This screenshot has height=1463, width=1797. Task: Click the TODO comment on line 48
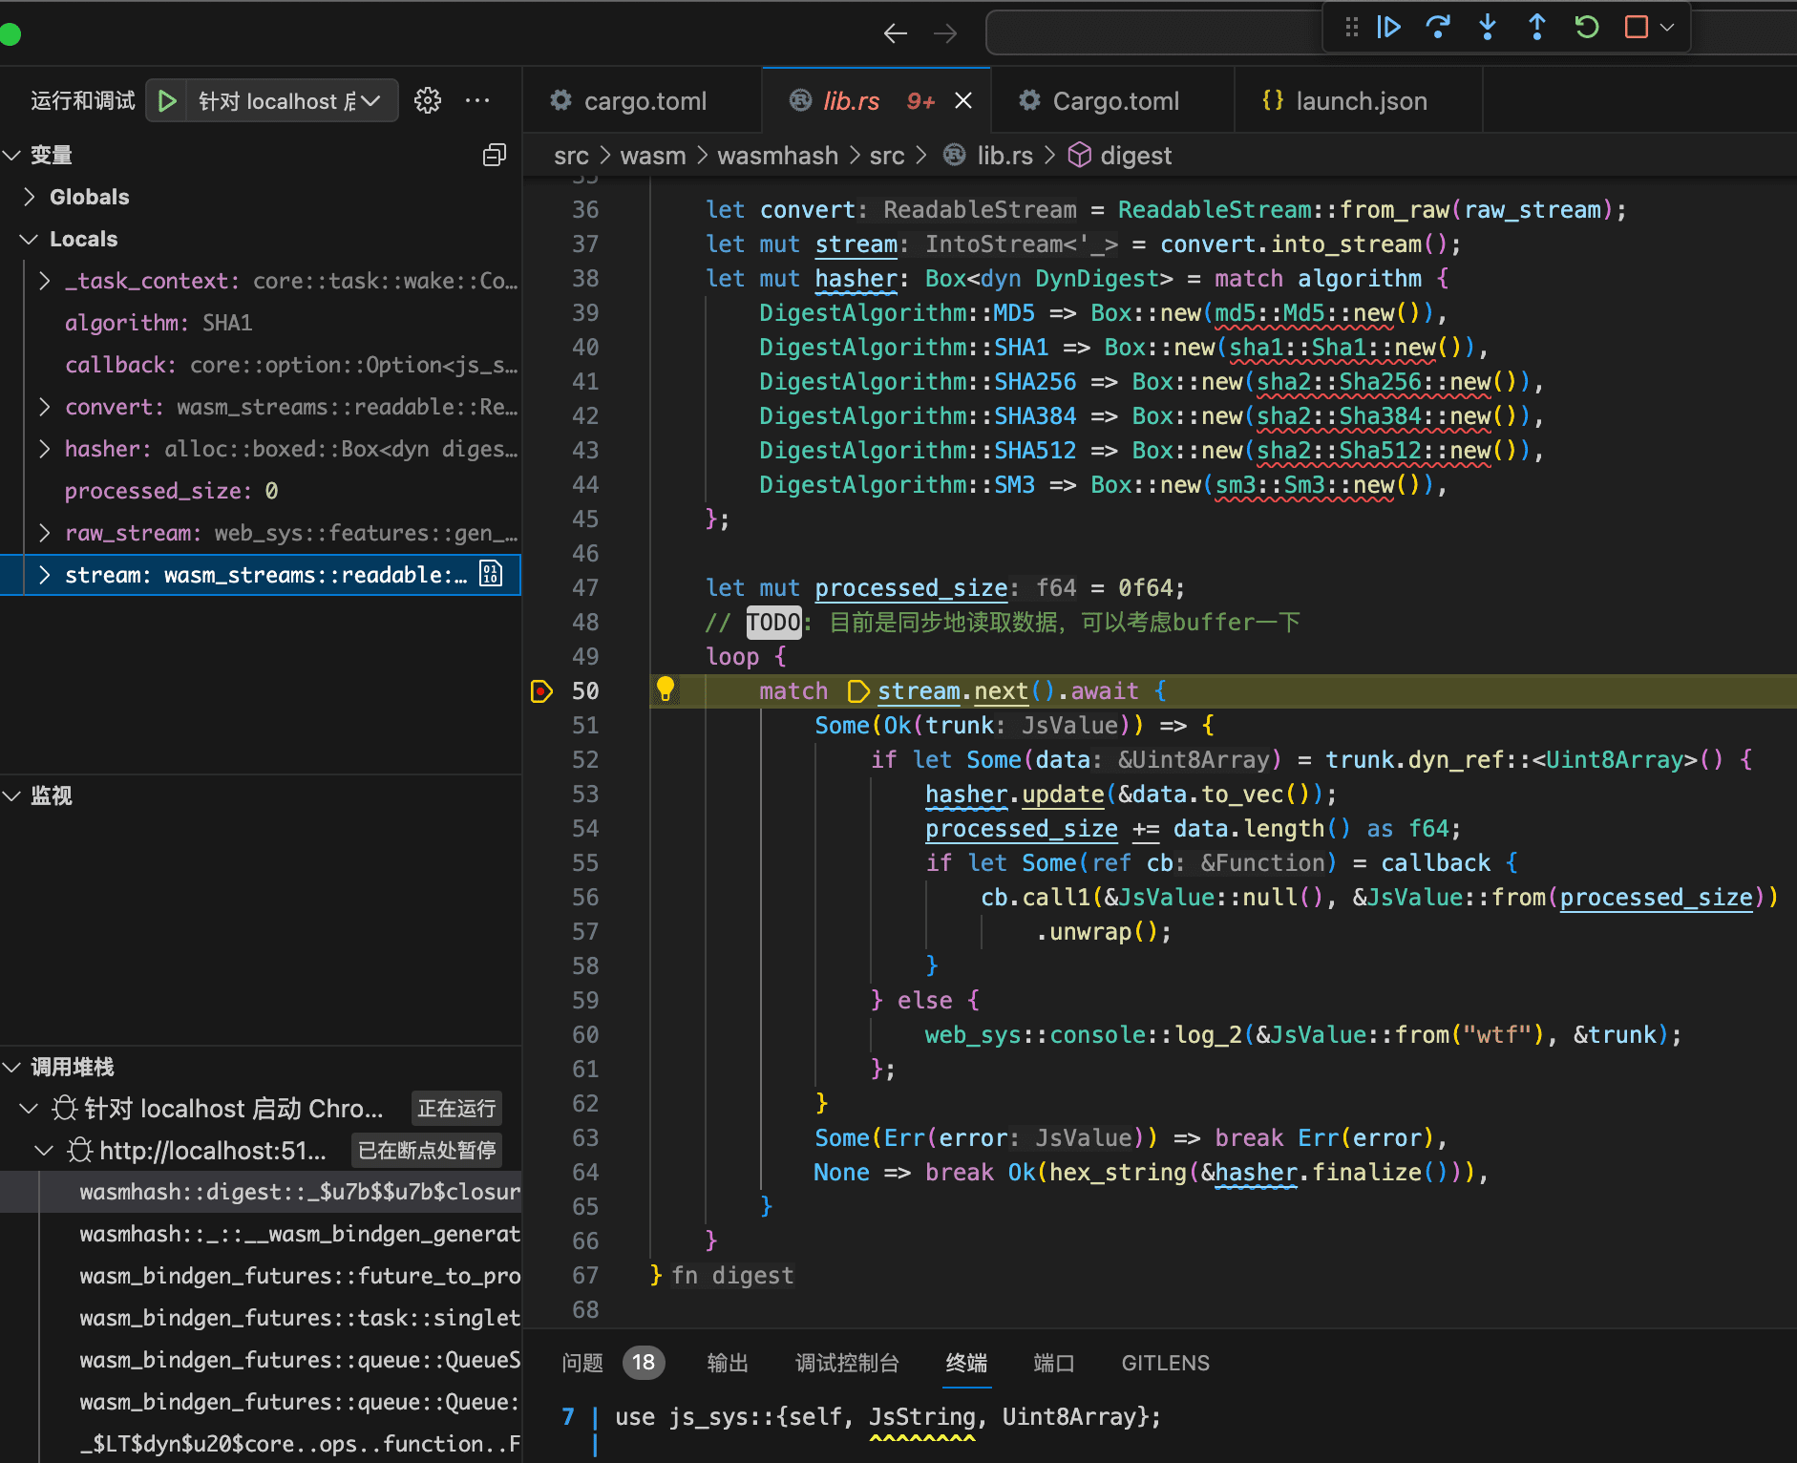coord(773,623)
